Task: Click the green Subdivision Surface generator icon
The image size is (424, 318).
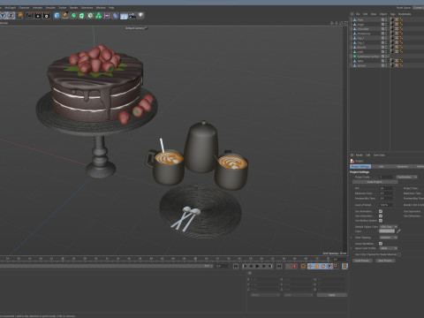Action: (73, 15)
